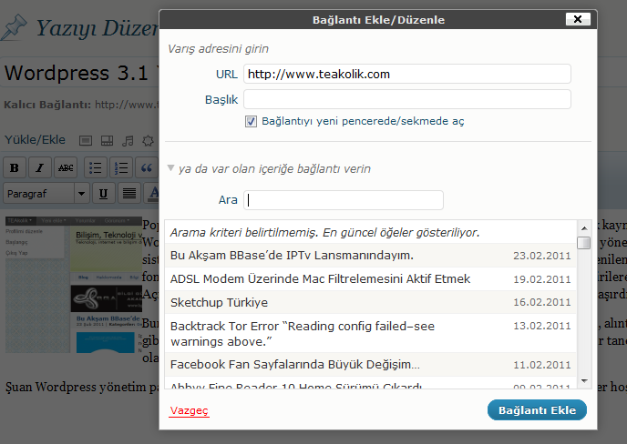The width and height of the screenshot is (627, 444).
Task: Collapse 'ya da var olan içeriğe bağlantı verin' section
Action: pos(170,168)
